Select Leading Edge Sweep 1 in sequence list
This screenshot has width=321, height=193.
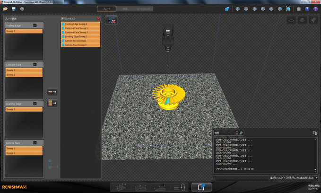(x=80, y=36)
